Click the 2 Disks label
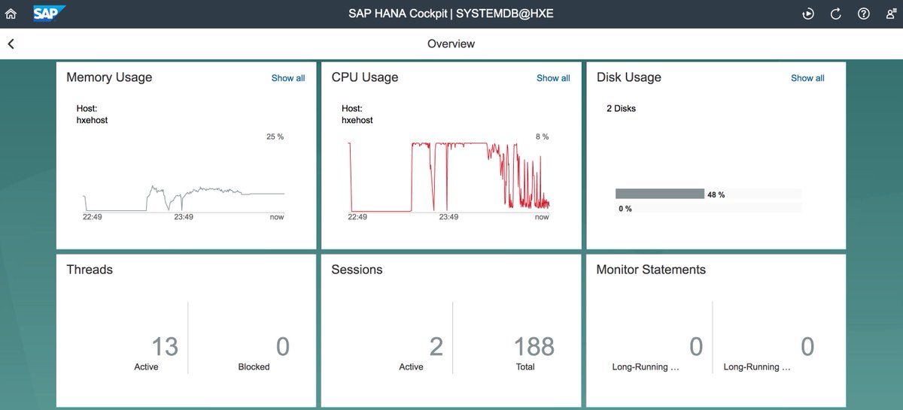The height and width of the screenshot is (410, 903). coord(621,109)
